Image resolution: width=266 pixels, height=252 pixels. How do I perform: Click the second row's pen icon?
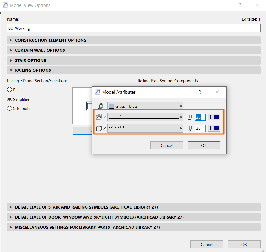tap(190, 129)
